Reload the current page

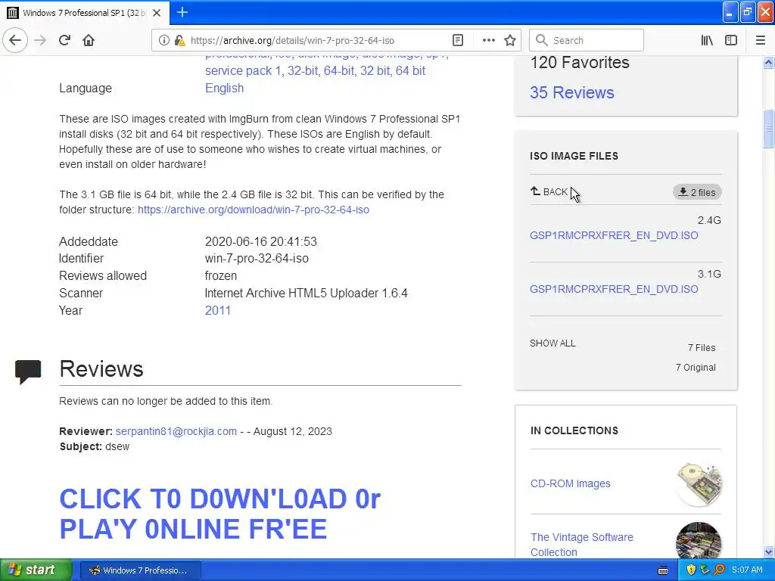click(64, 40)
